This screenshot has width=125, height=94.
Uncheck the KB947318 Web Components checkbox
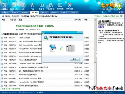click(2, 56)
